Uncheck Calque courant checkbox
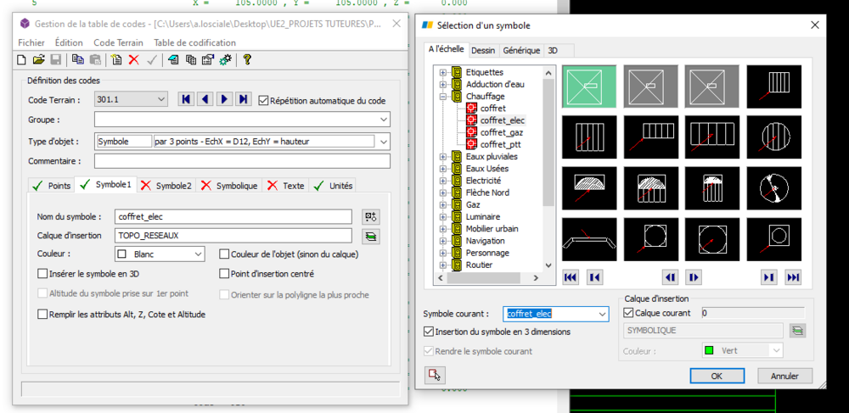This screenshot has width=849, height=413. pos(628,313)
